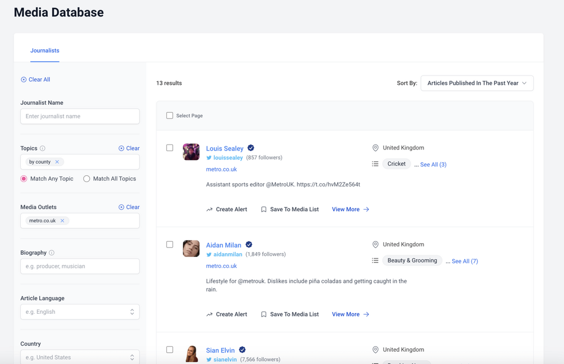This screenshot has height=364, width=564.
Task: Remove the 'by county' topic tag
Action: [x=57, y=162]
